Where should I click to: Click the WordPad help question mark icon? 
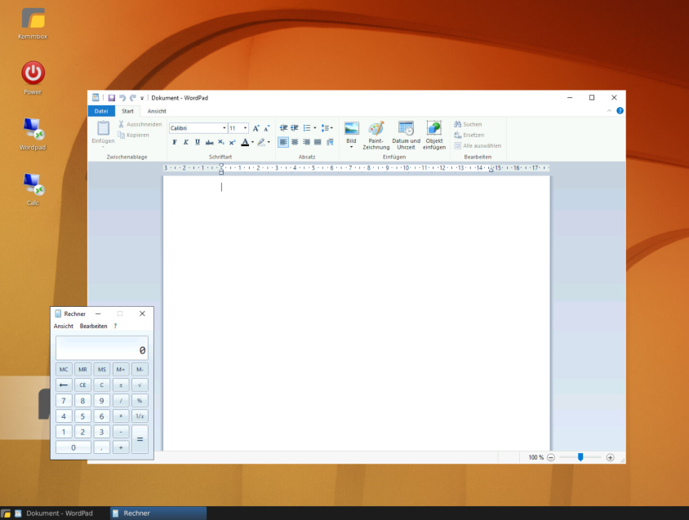(620, 111)
